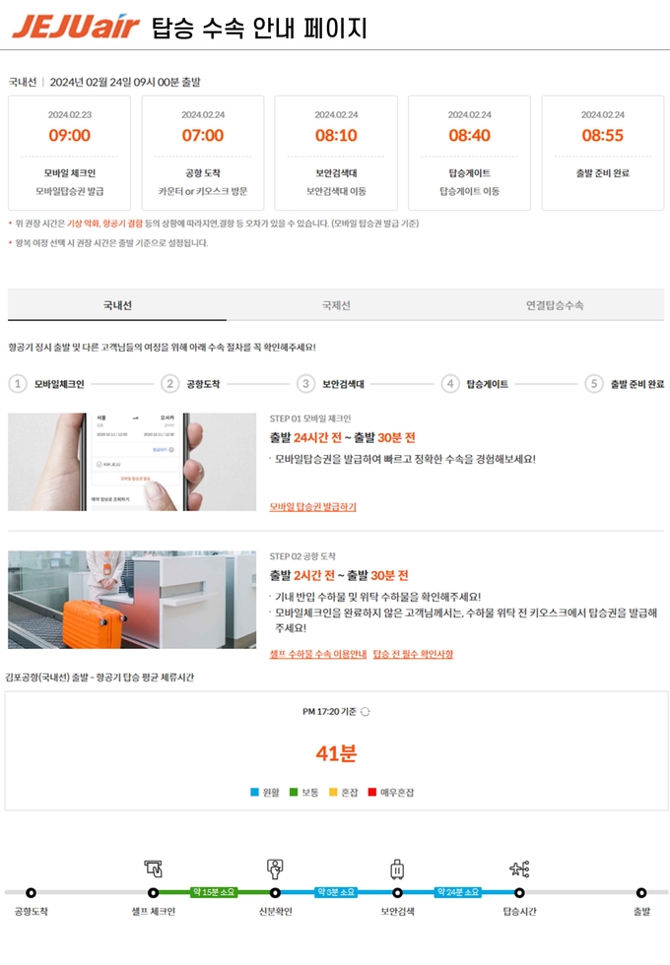The image size is (670, 965).
Task: Select step 5 circle 출발 준비 완료
Action: (x=593, y=384)
